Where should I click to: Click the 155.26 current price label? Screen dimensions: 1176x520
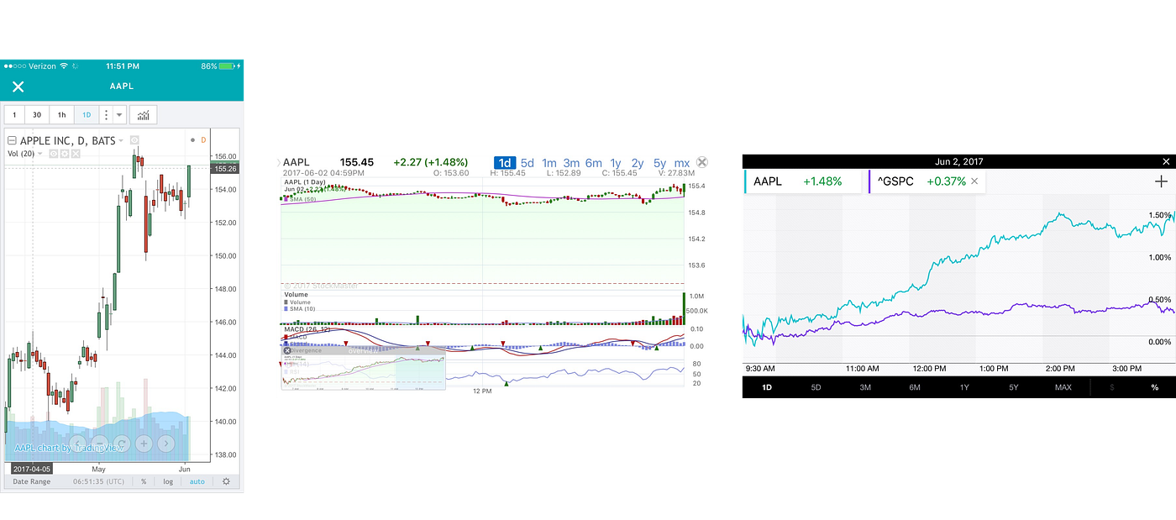tap(226, 169)
